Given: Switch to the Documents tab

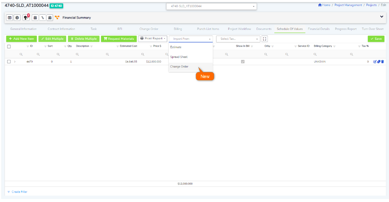Looking at the screenshot, I should click(264, 29).
